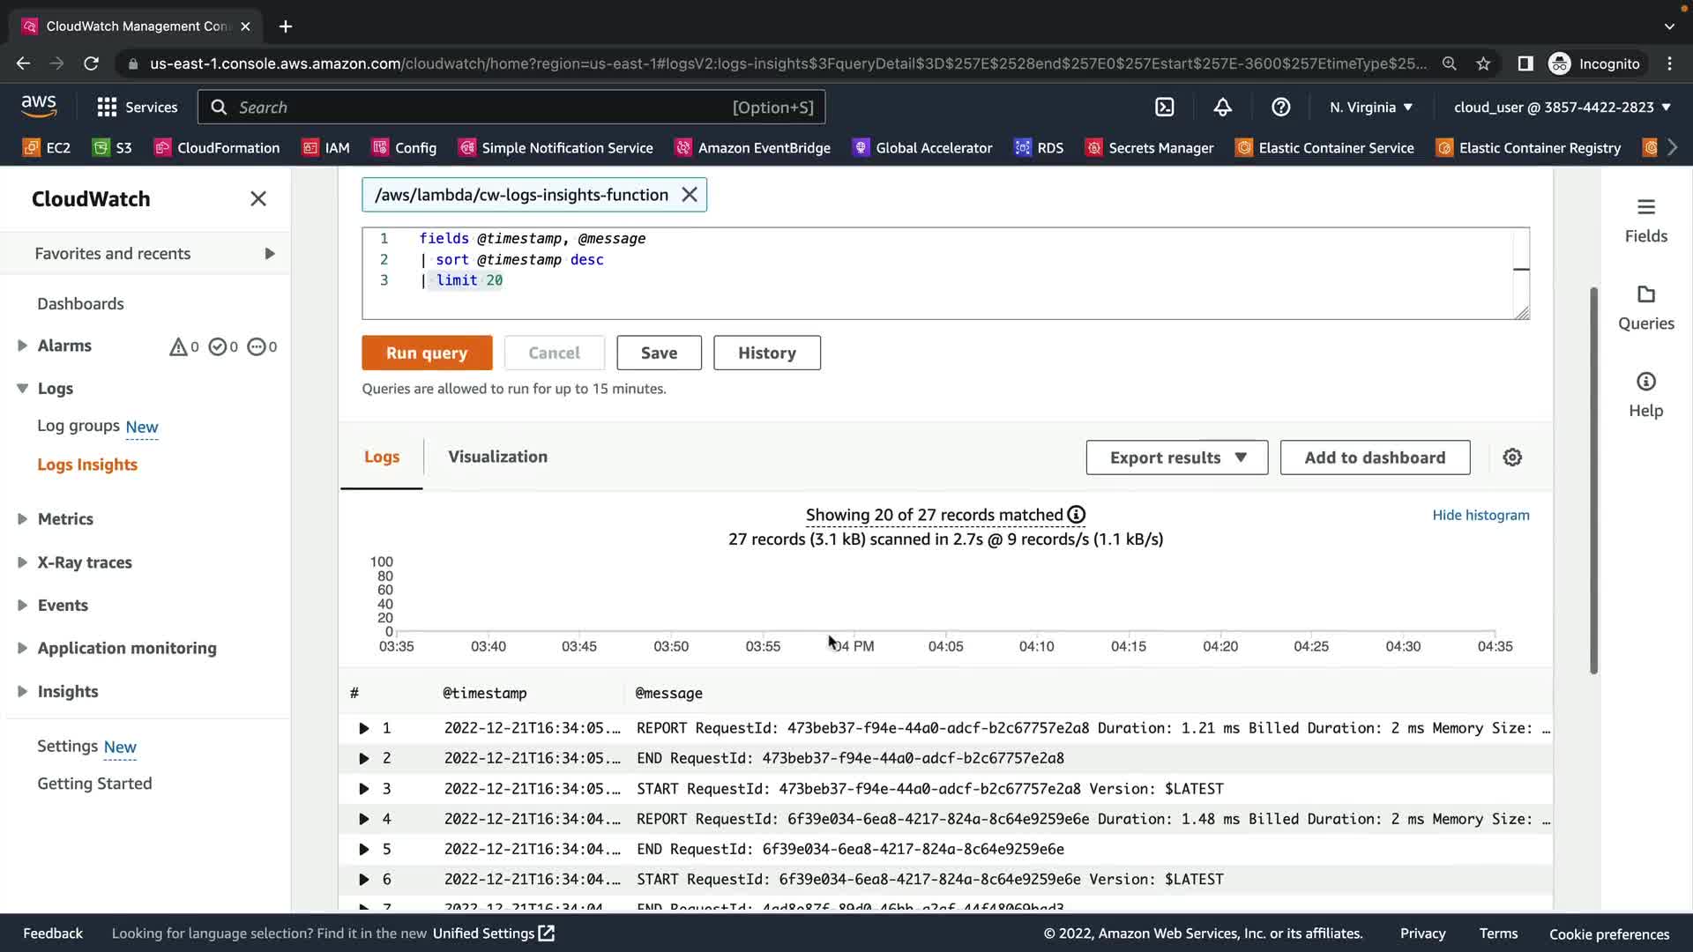Open the Export results dropdown
Viewport: 1693px width, 952px height.
click(1176, 457)
